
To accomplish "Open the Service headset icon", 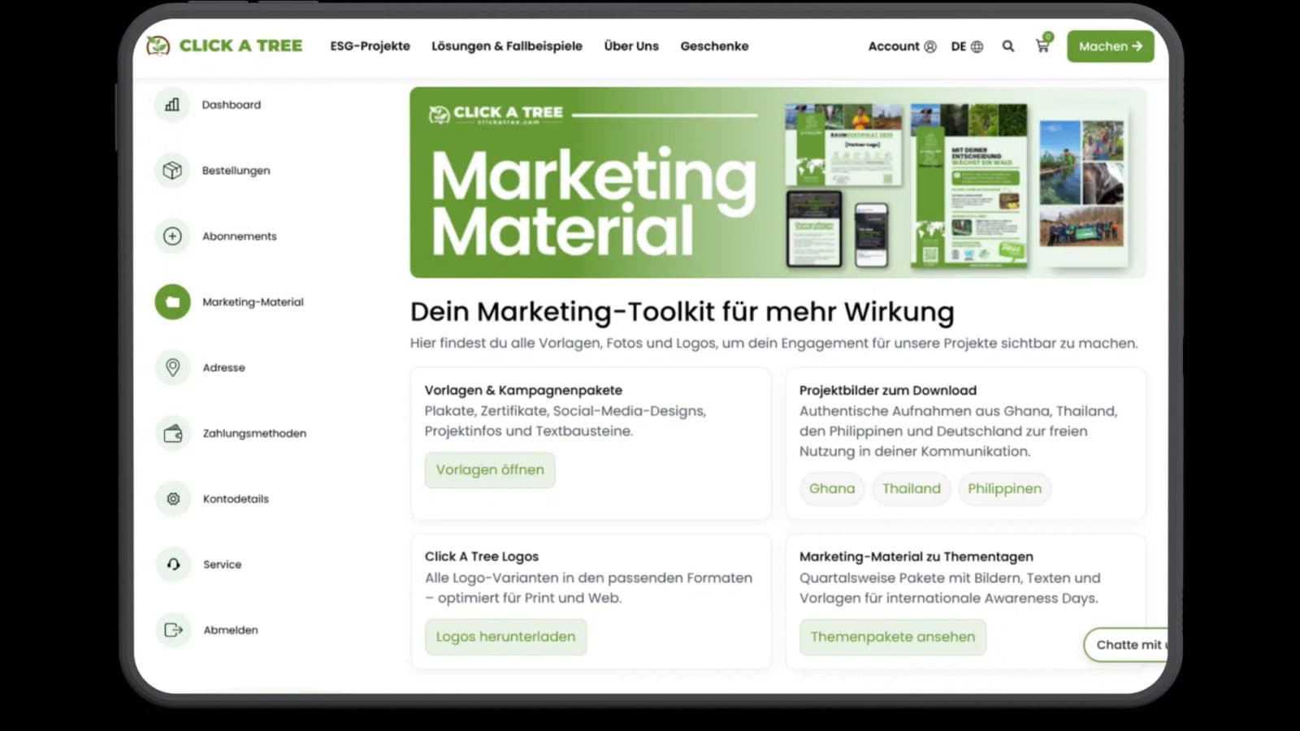I will 173,564.
